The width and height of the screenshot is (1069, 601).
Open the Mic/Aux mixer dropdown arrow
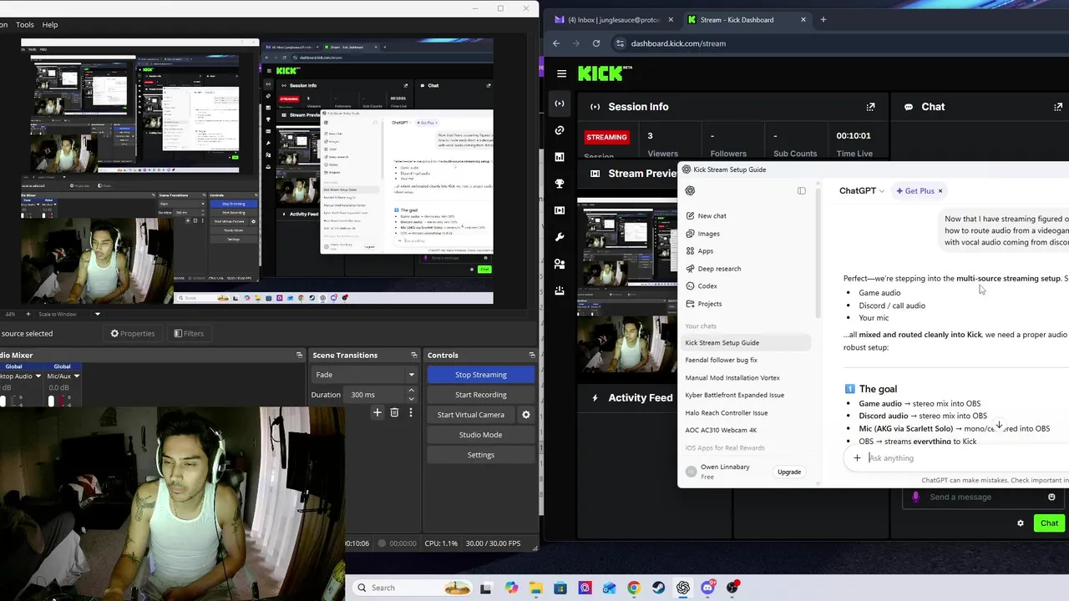[76, 376]
